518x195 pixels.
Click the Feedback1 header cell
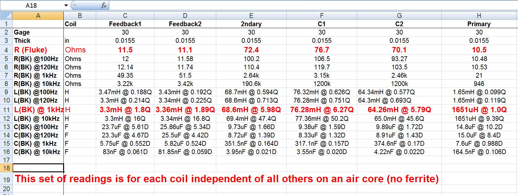point(125,24)
